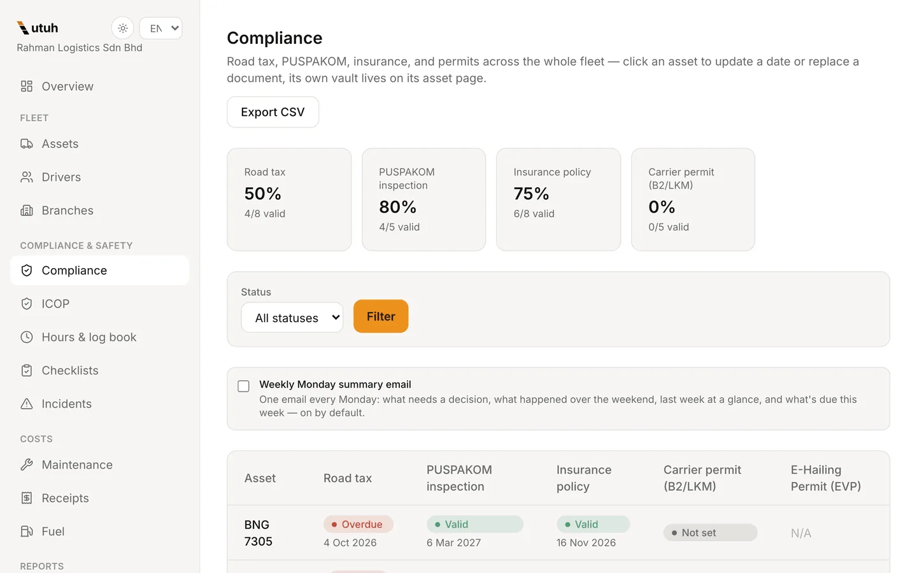Click the Branches building icon
Image resolution: width=917 pixels, height=573 pixels.
coord(27,210)
